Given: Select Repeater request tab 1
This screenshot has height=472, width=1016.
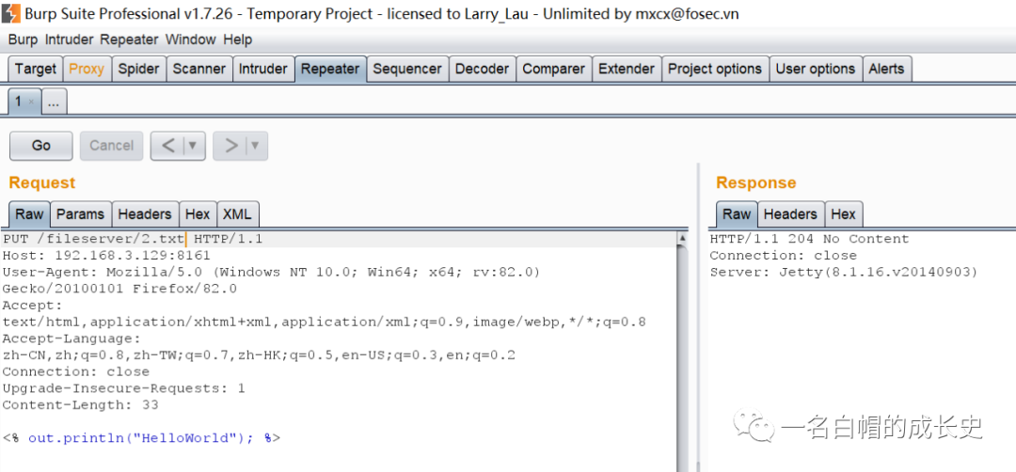Looking at the screenshot, I should [x=18, y=102].
